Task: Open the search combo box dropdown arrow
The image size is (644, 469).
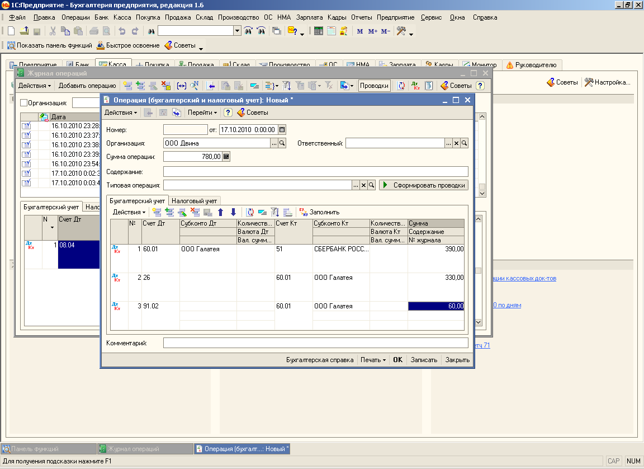Action: [x=237, y=31]
